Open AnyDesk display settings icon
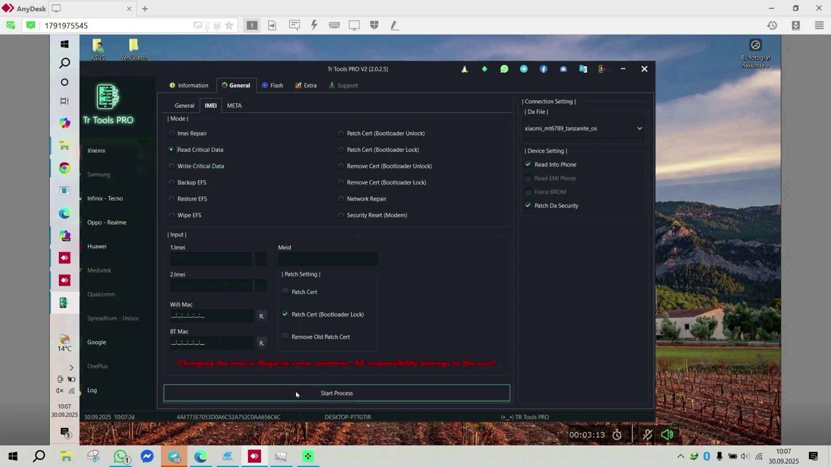The image size is (831, 467). click(354, 25)
